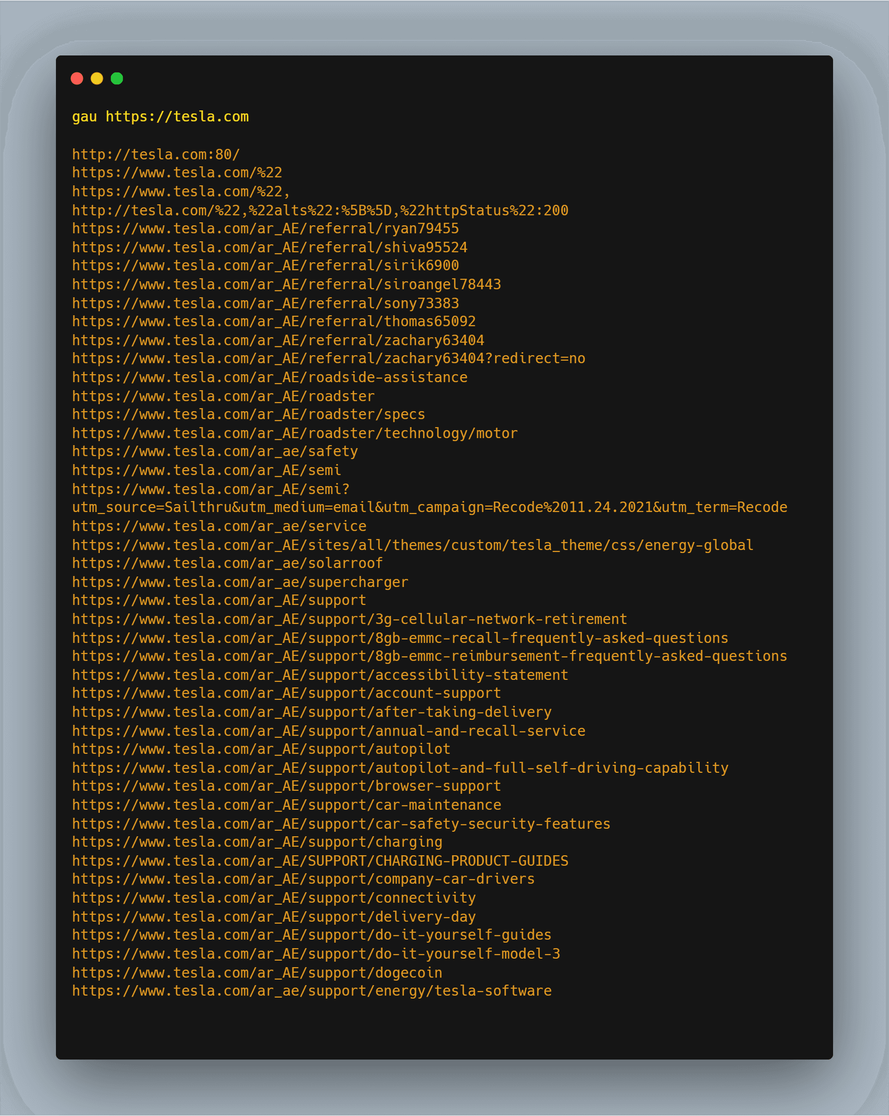Open the http://tesla.com:80/ URL
The height and width of the screenshot is (1116, 889).
click(156, 154)
